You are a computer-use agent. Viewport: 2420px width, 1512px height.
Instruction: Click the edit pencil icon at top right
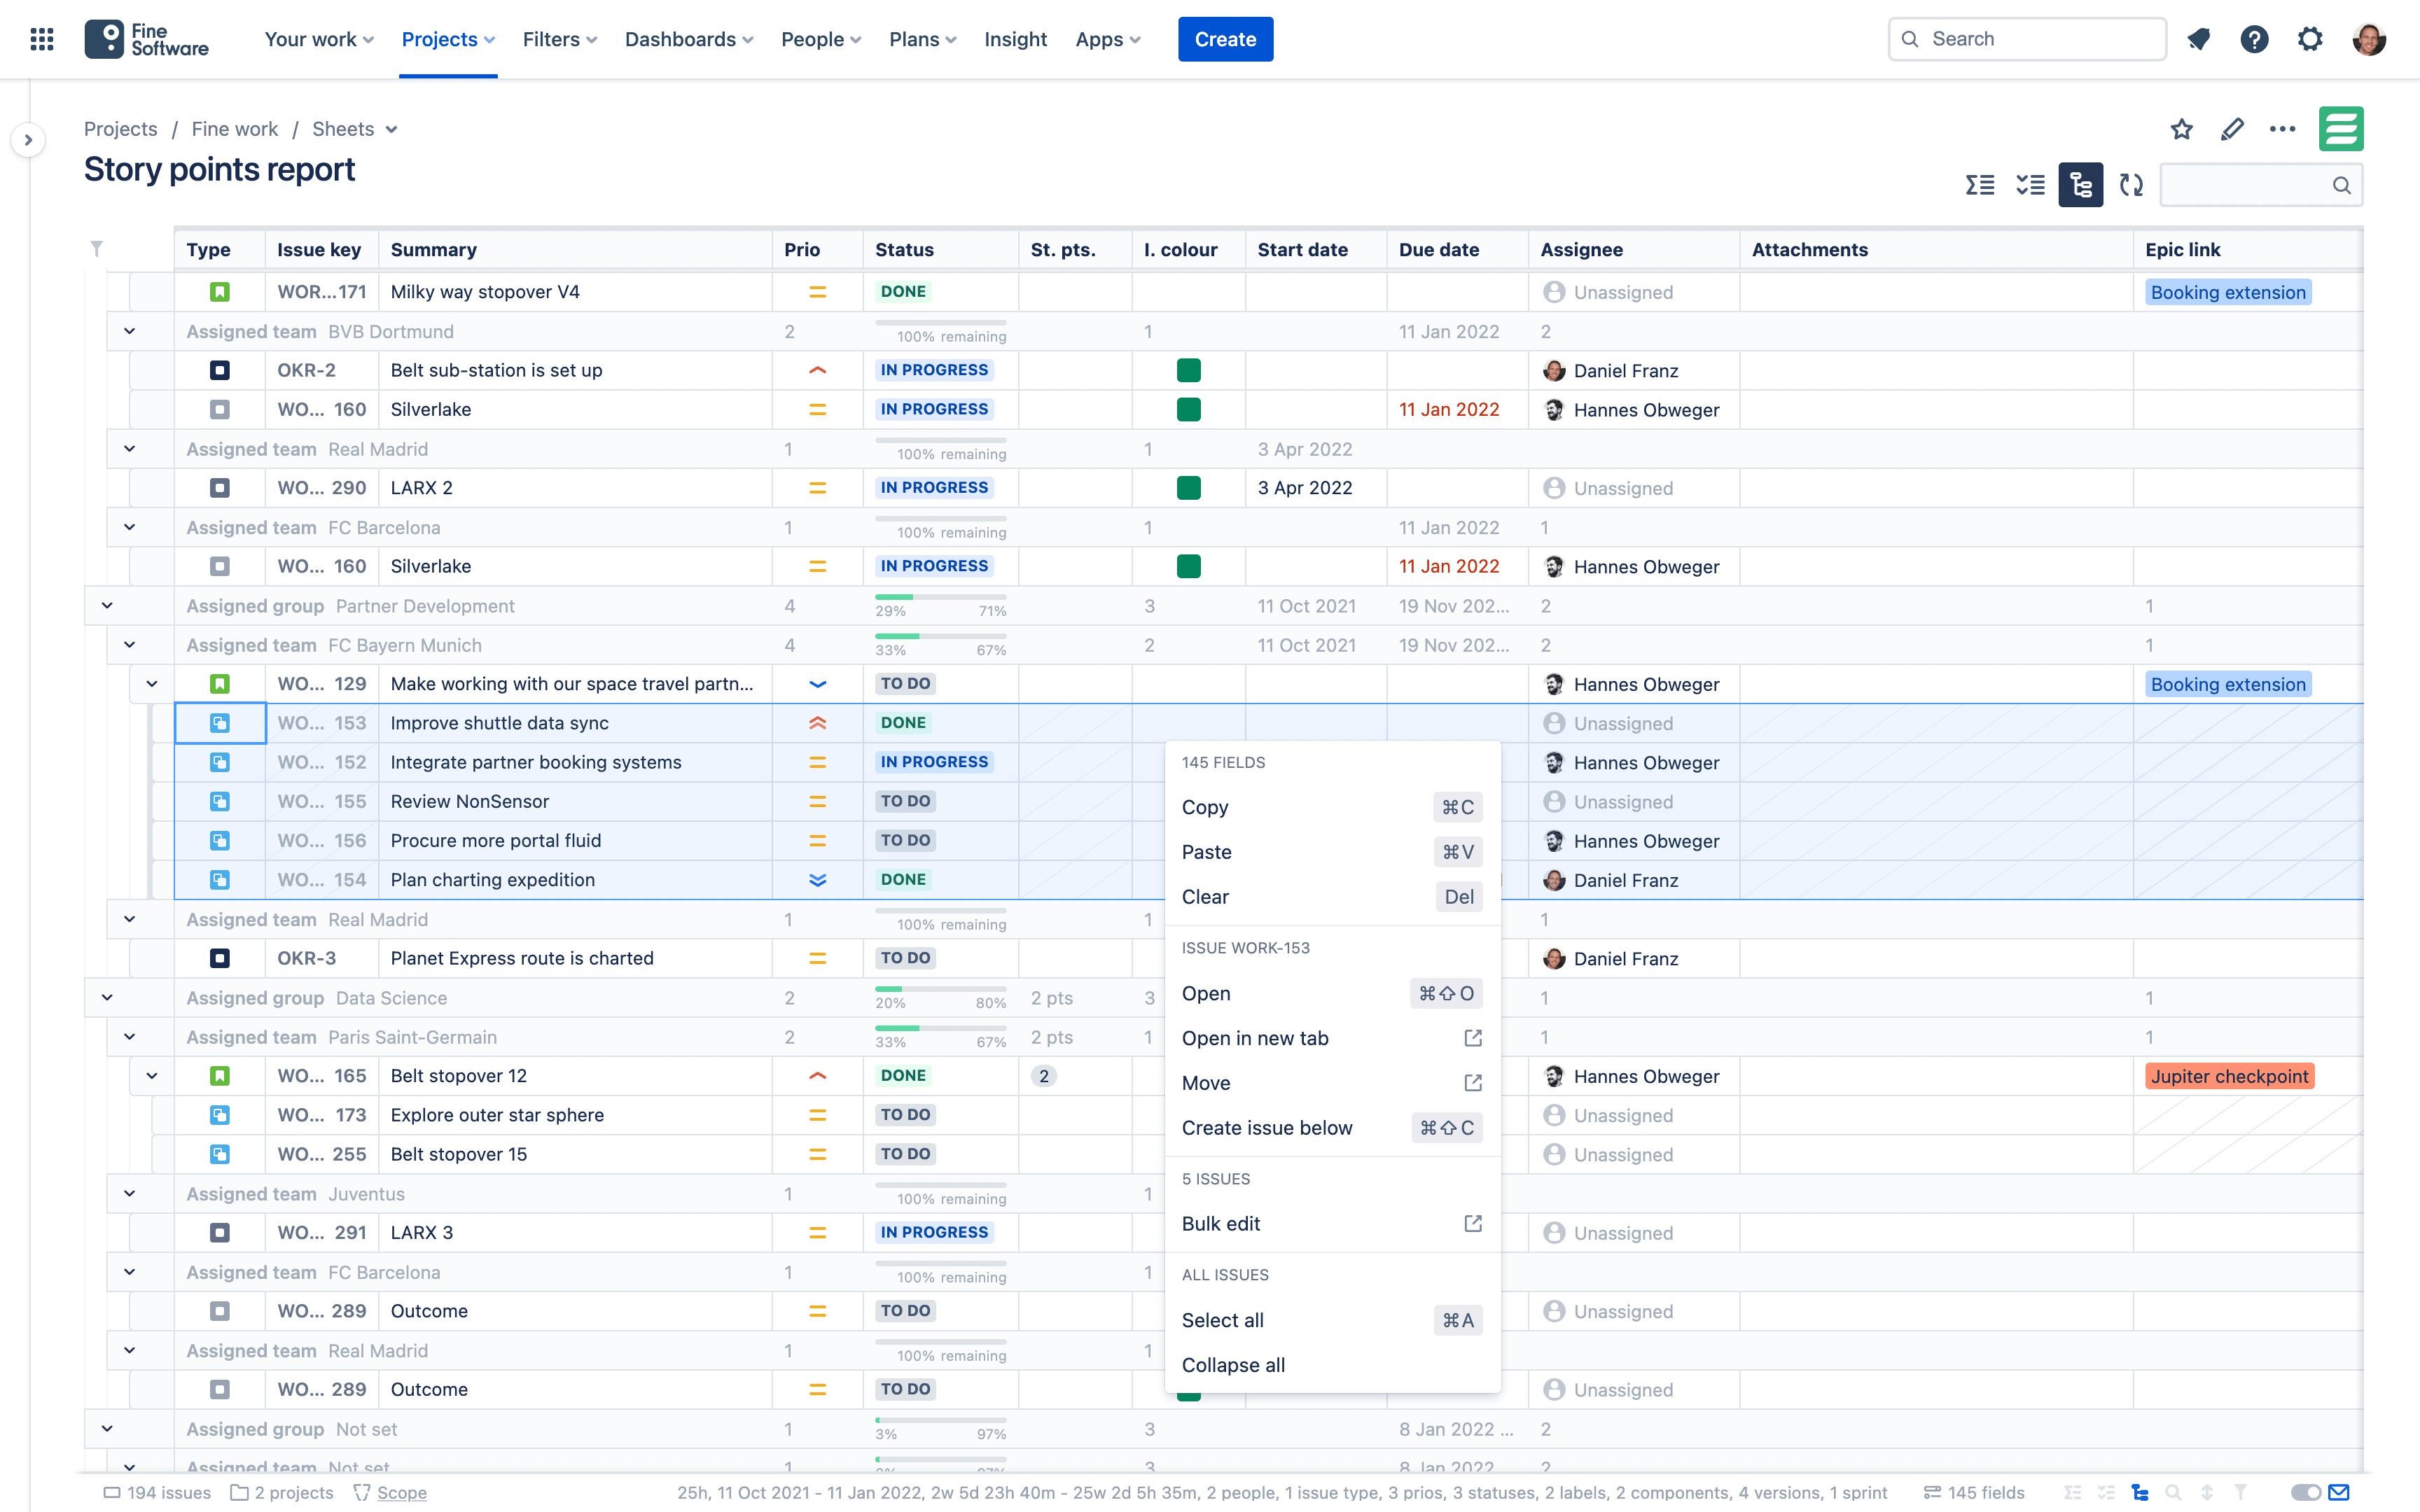[2232, 129]
